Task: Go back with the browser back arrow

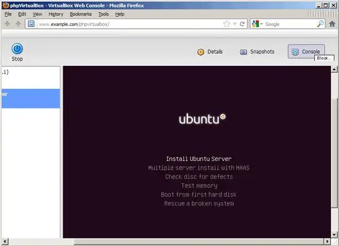Action: [7, 24]
